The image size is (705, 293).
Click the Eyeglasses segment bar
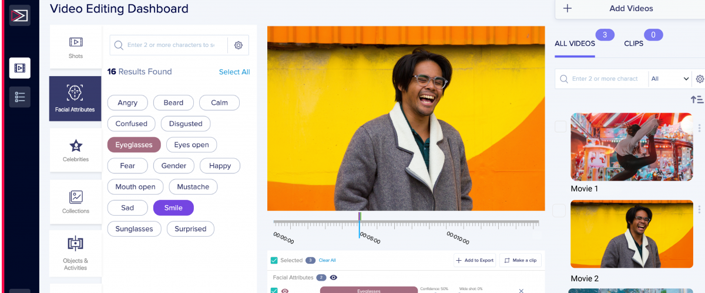[x=368, y=290]
